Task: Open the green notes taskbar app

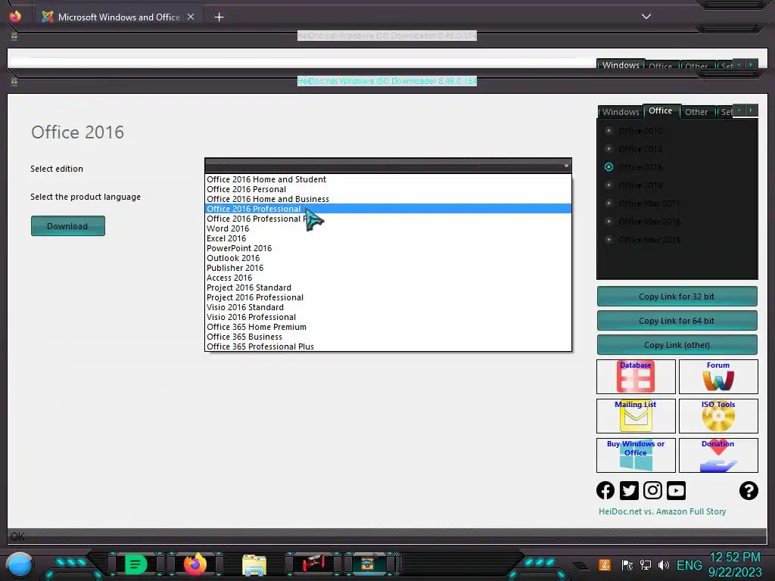Action: 135,564
